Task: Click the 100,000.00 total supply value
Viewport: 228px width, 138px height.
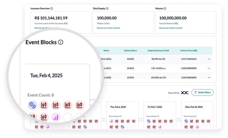Action: (x=107, y=18)
